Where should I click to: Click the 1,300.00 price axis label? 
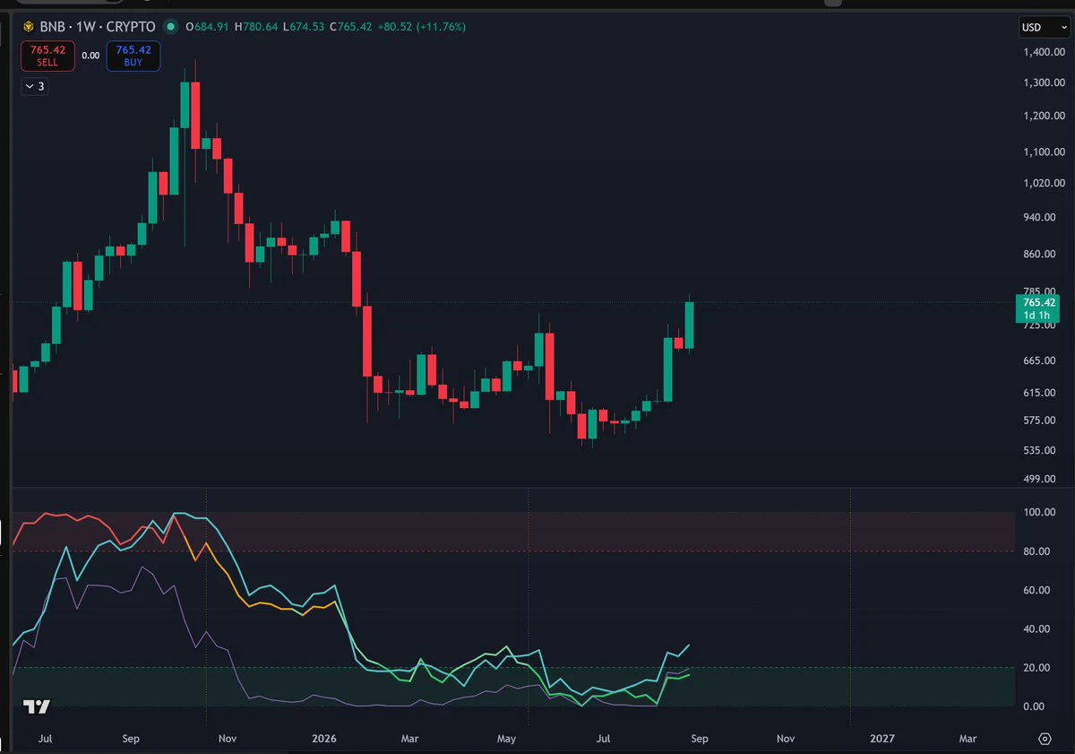[x=1044, y=82]
